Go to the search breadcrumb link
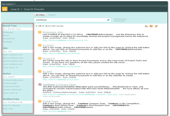Screen dimensions: 170x116 (15, 9)
